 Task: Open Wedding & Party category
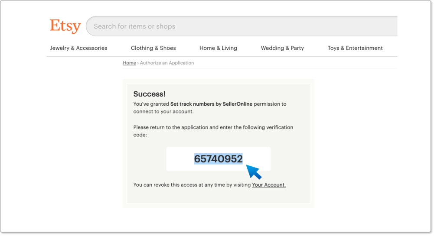(x=282, y=48)
